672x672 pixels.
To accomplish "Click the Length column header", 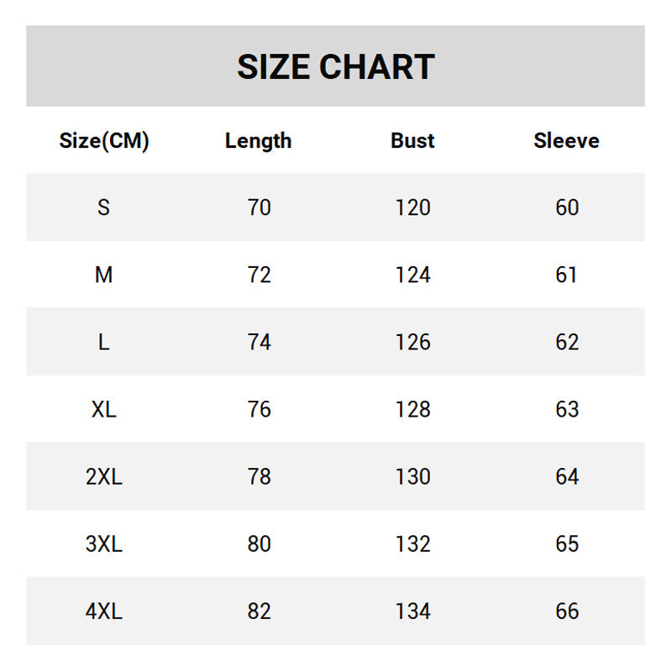I will pos(259,140).
